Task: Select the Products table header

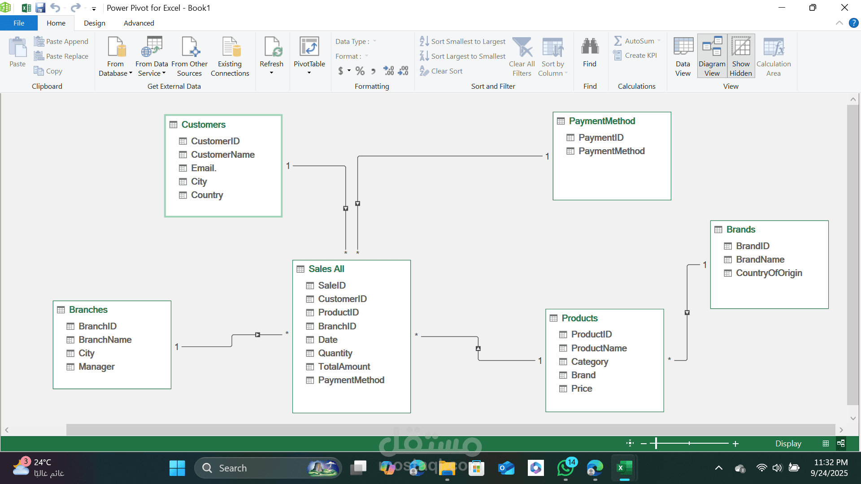Action: click(x=579, y=318)
